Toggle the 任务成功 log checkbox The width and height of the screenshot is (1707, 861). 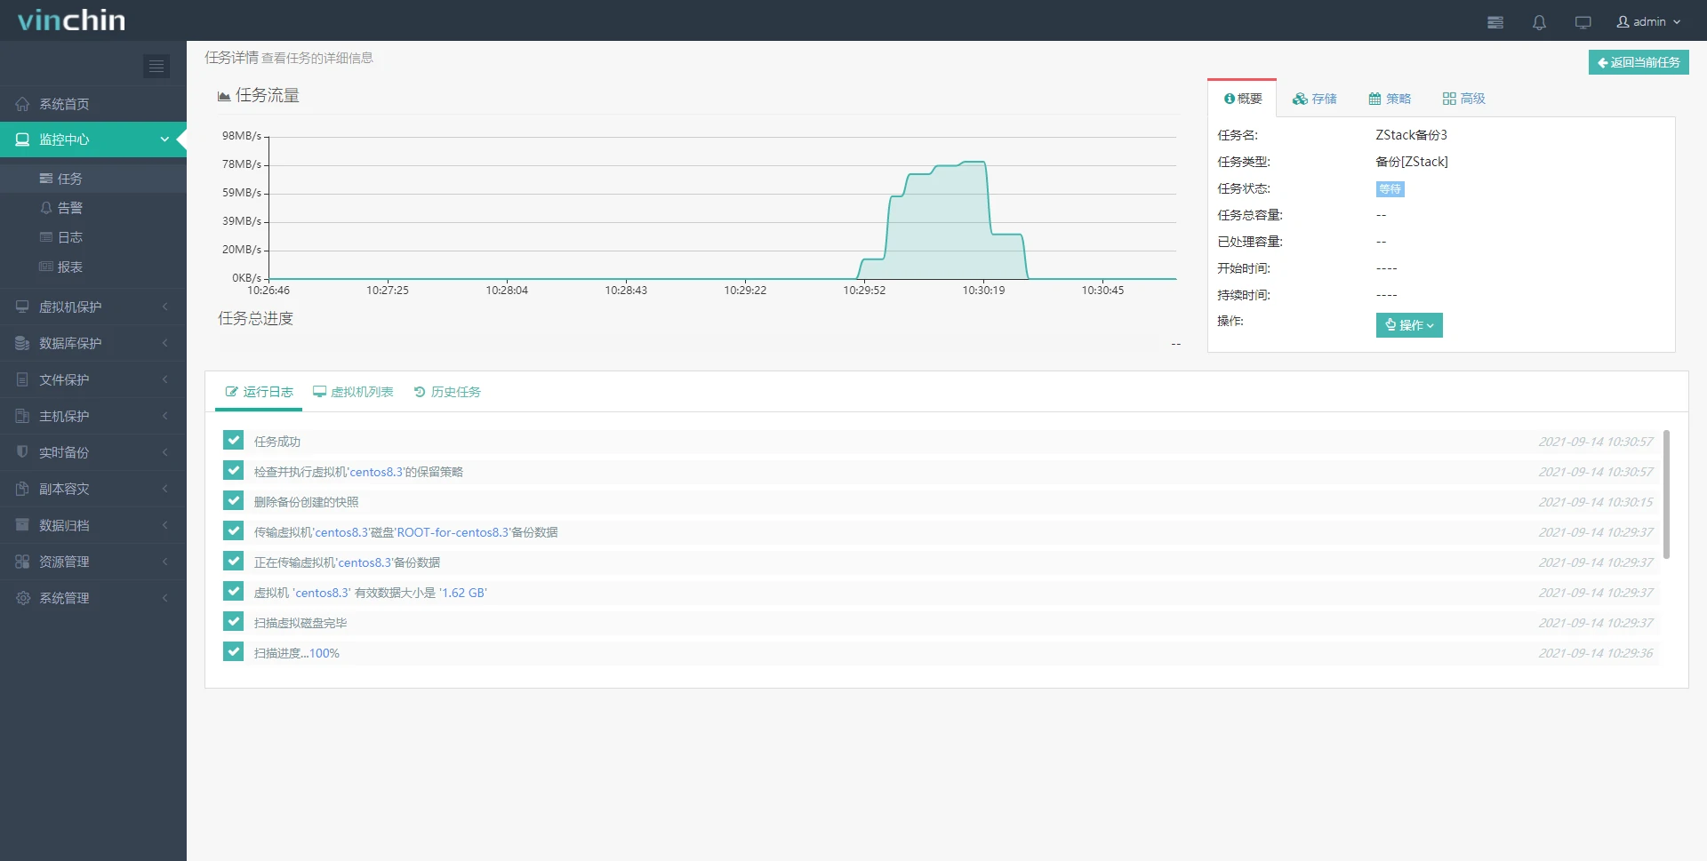[234, 441]
